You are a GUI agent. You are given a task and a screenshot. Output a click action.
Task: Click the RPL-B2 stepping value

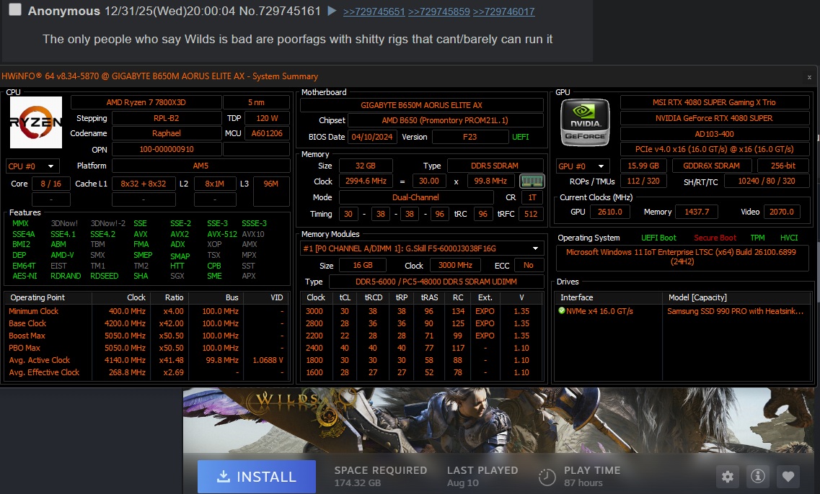[x=167, y=118]
